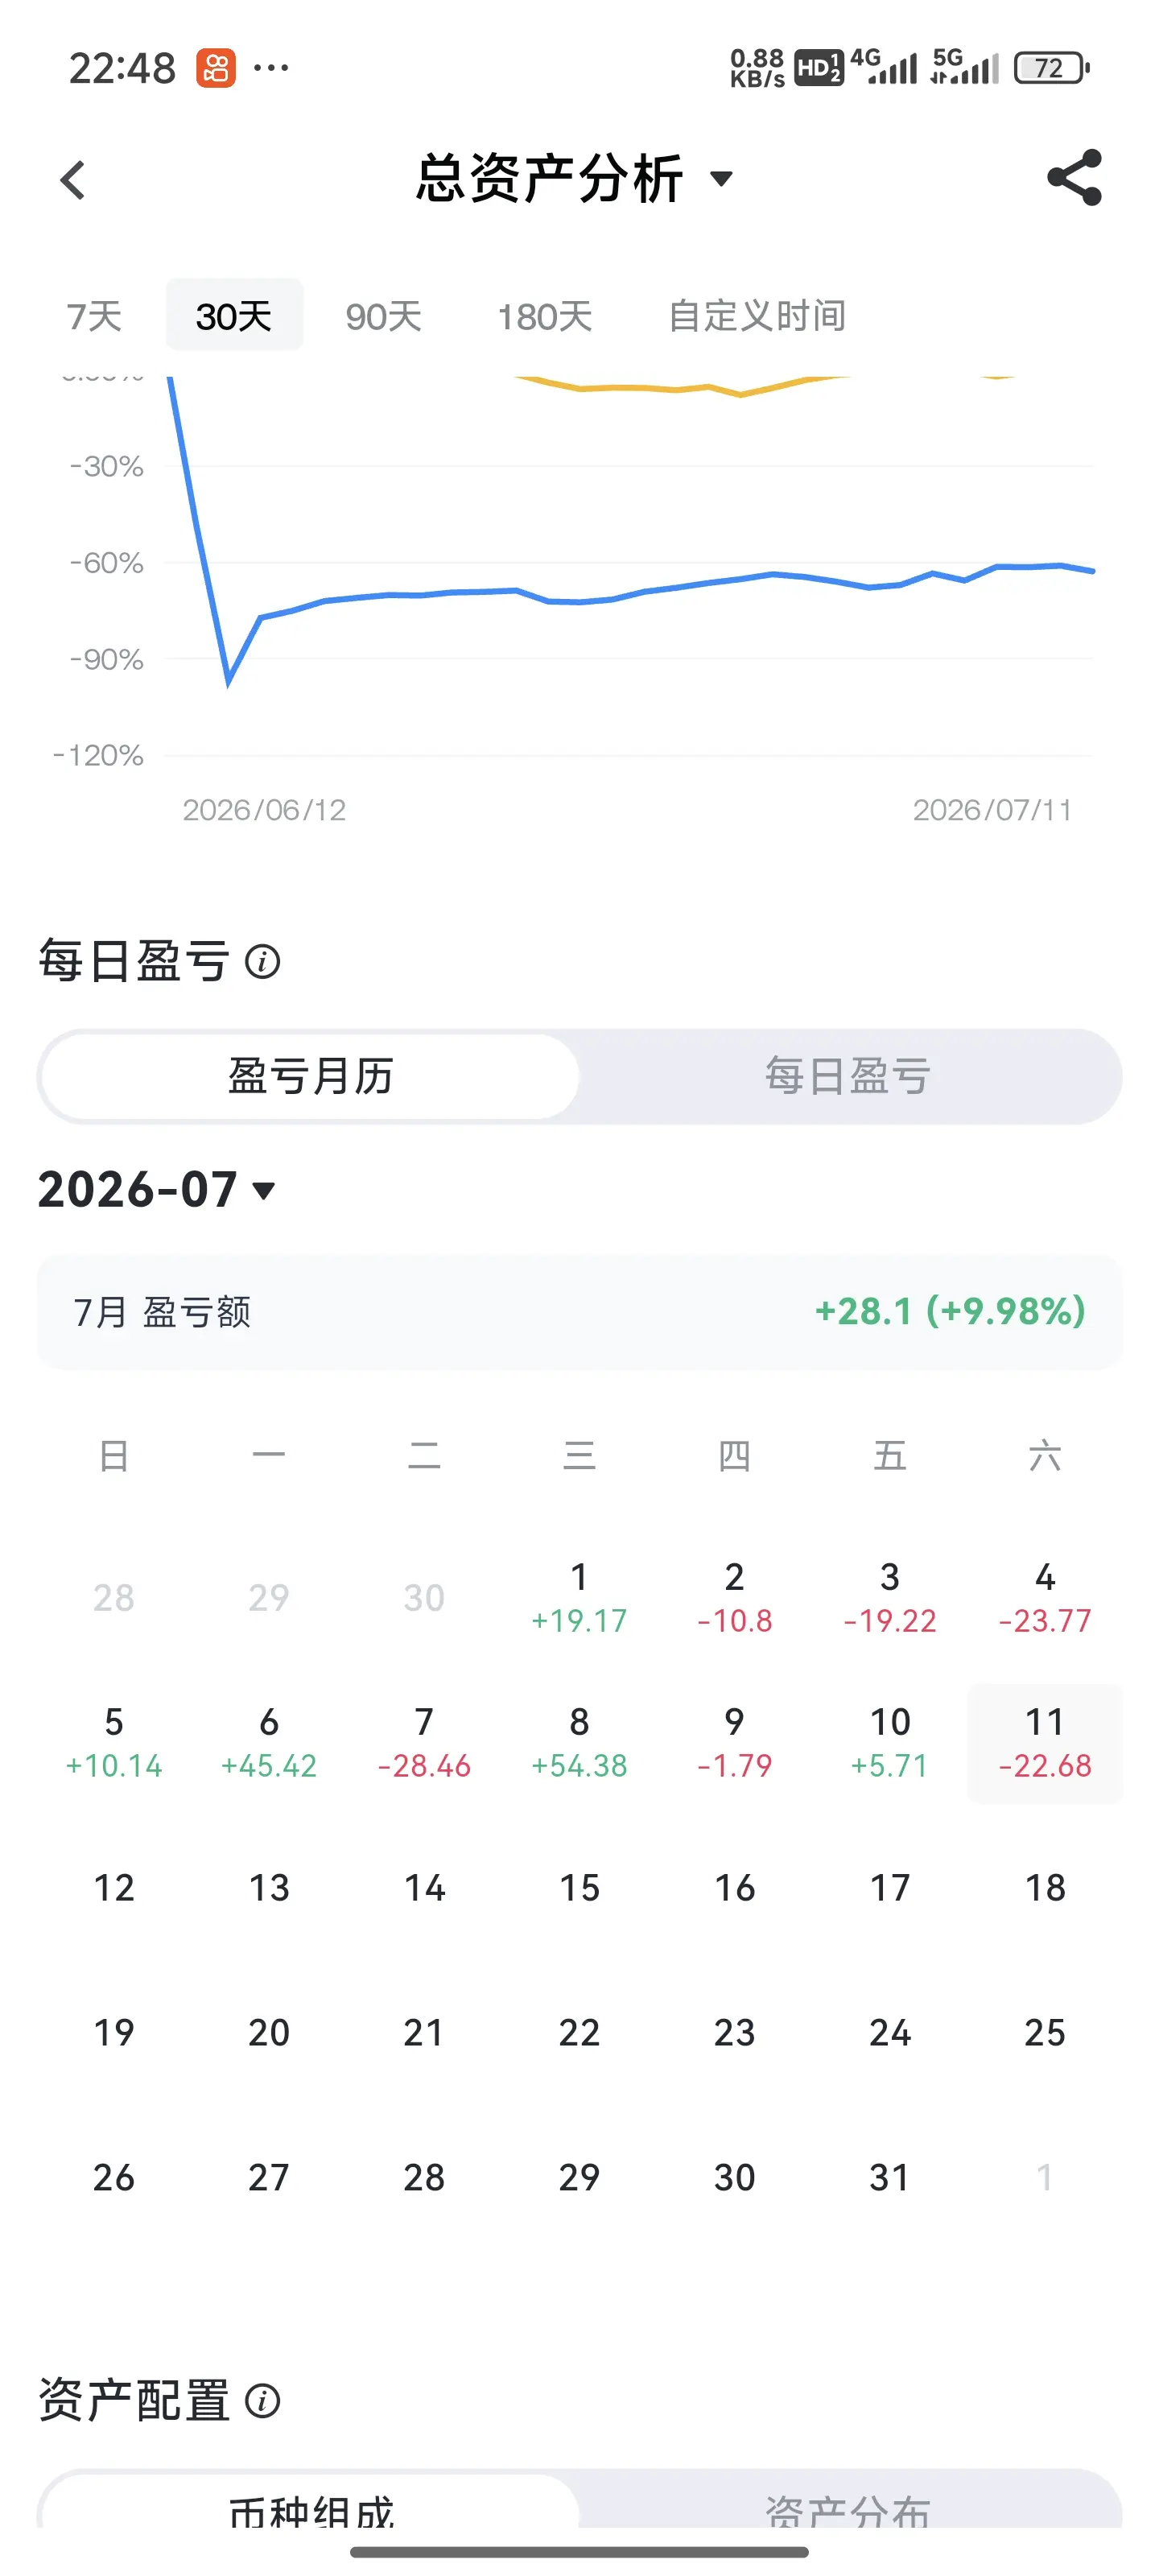This screenshot has width=1159, height=2576.
Task: Switch to 每日盈亏 list view
Action: pyautogui.click(x=848, y=1076)
